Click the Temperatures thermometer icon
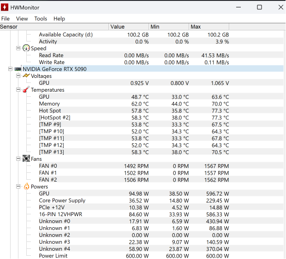This screenshot has height=259, width=286. coord(26,89)
